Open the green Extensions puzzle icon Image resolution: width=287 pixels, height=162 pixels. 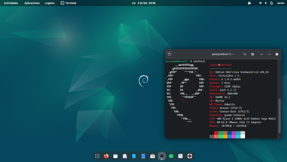tap(171, 156)
